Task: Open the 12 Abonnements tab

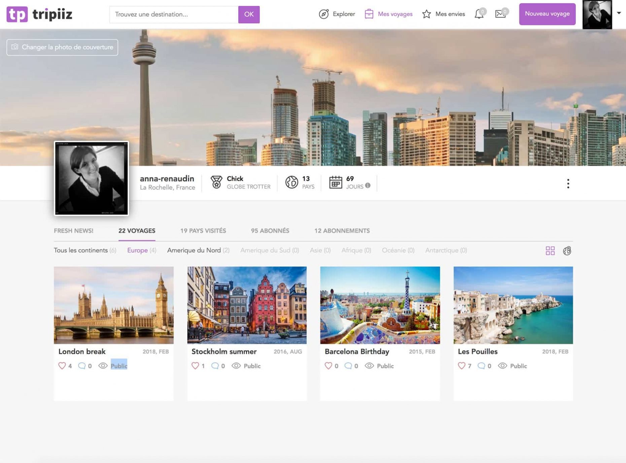Action: 342,231
